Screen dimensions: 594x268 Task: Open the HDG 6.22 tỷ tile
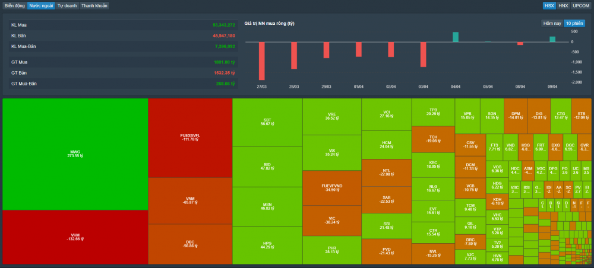tap(497, 186)
